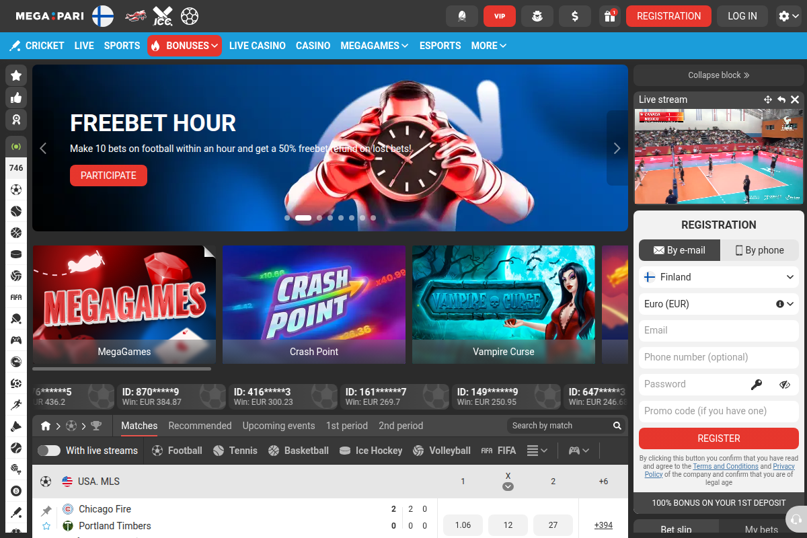Toggle password visibility eye icon
The height and width of the screenshot is (538, 807).
pos(785,385)
